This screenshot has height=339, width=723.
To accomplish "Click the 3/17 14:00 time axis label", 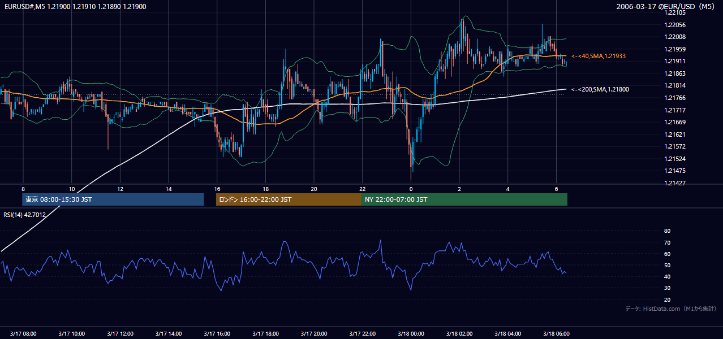I will [x=169, y=333].
